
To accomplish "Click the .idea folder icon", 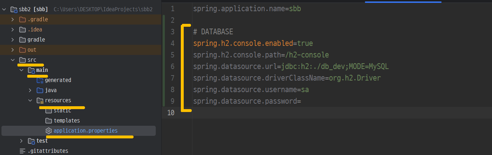I will (x=23, y=30).
